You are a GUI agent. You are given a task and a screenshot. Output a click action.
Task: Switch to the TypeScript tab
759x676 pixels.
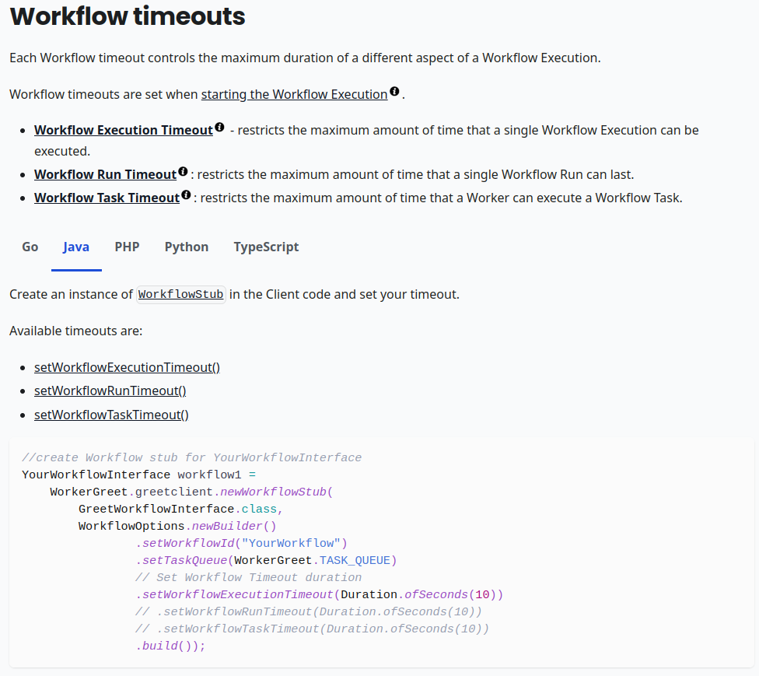[x=266, y=247]
